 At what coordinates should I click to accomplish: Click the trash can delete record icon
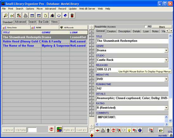coord(108,130)
